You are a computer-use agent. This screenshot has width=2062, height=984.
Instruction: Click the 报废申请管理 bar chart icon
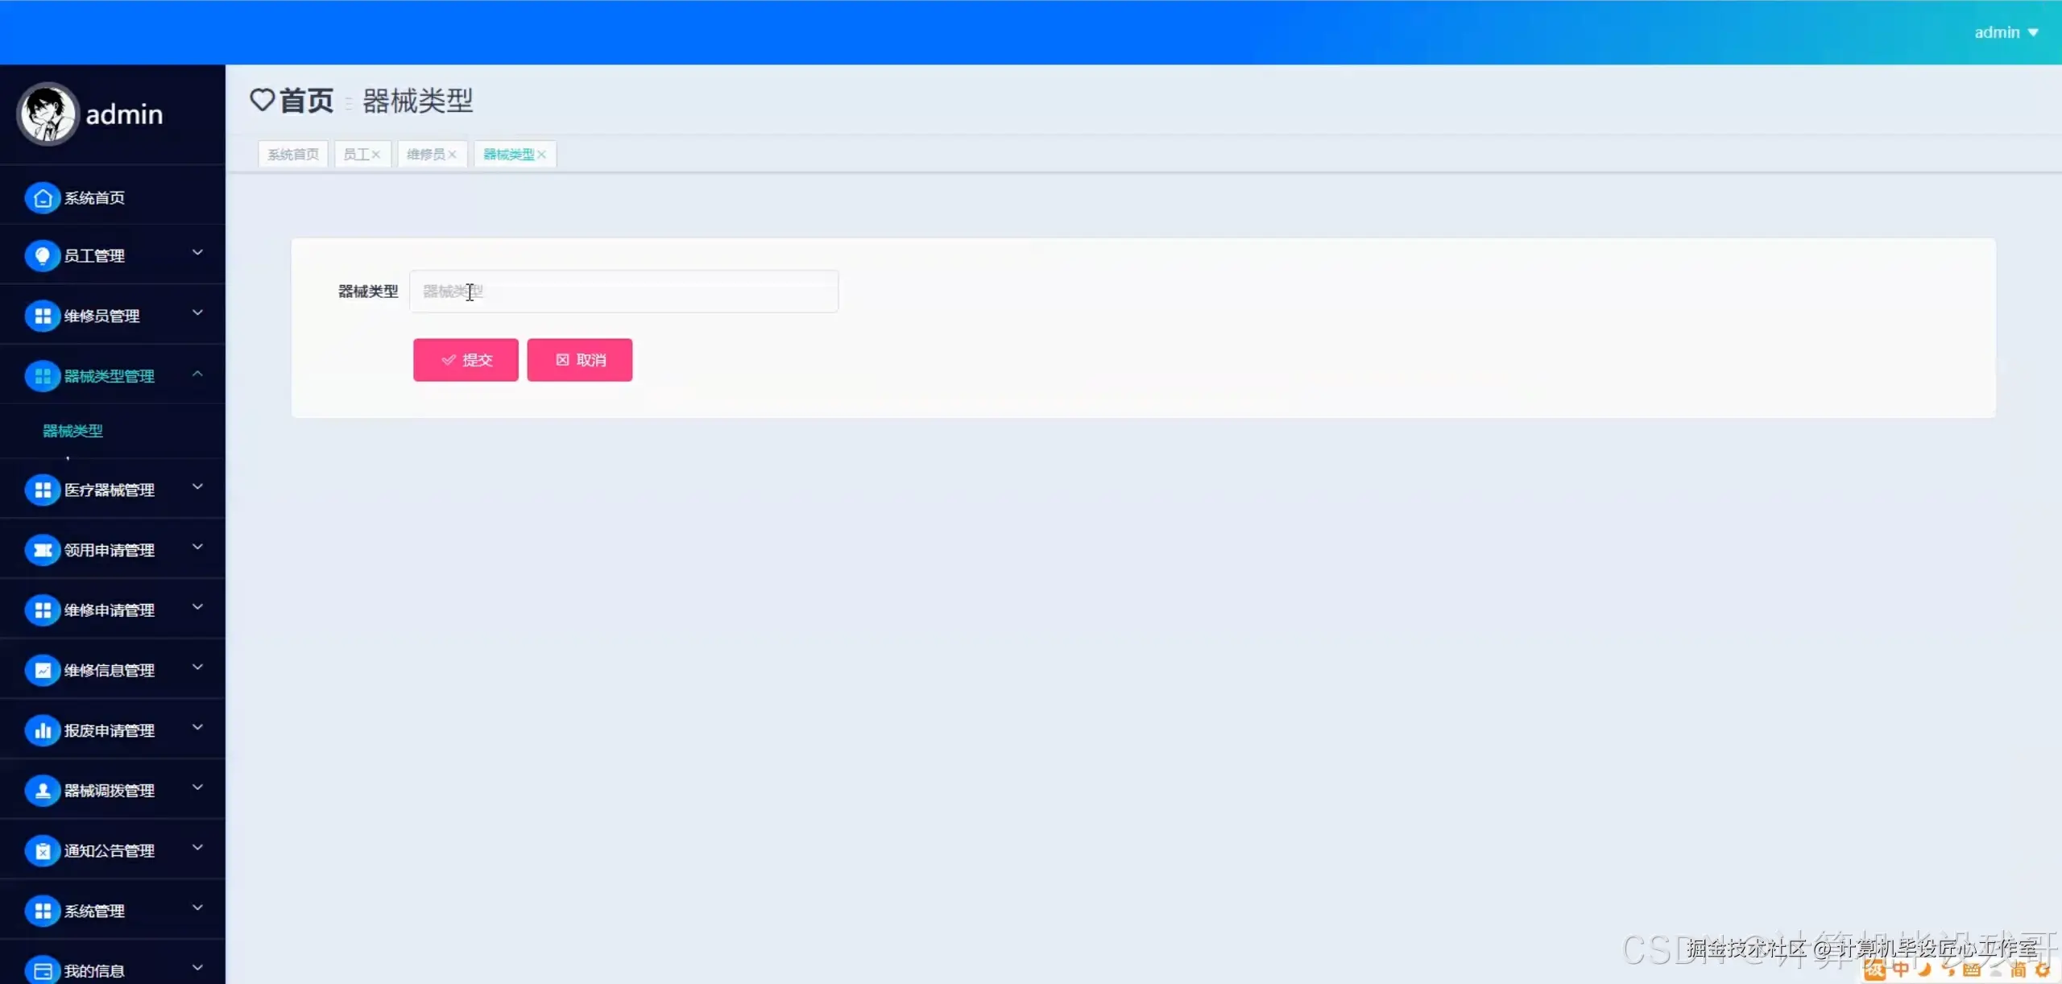click(x=43, y=730)
